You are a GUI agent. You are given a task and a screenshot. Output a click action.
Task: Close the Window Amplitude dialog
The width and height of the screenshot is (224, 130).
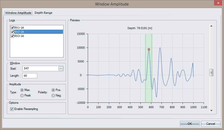[x=217, y=4]
